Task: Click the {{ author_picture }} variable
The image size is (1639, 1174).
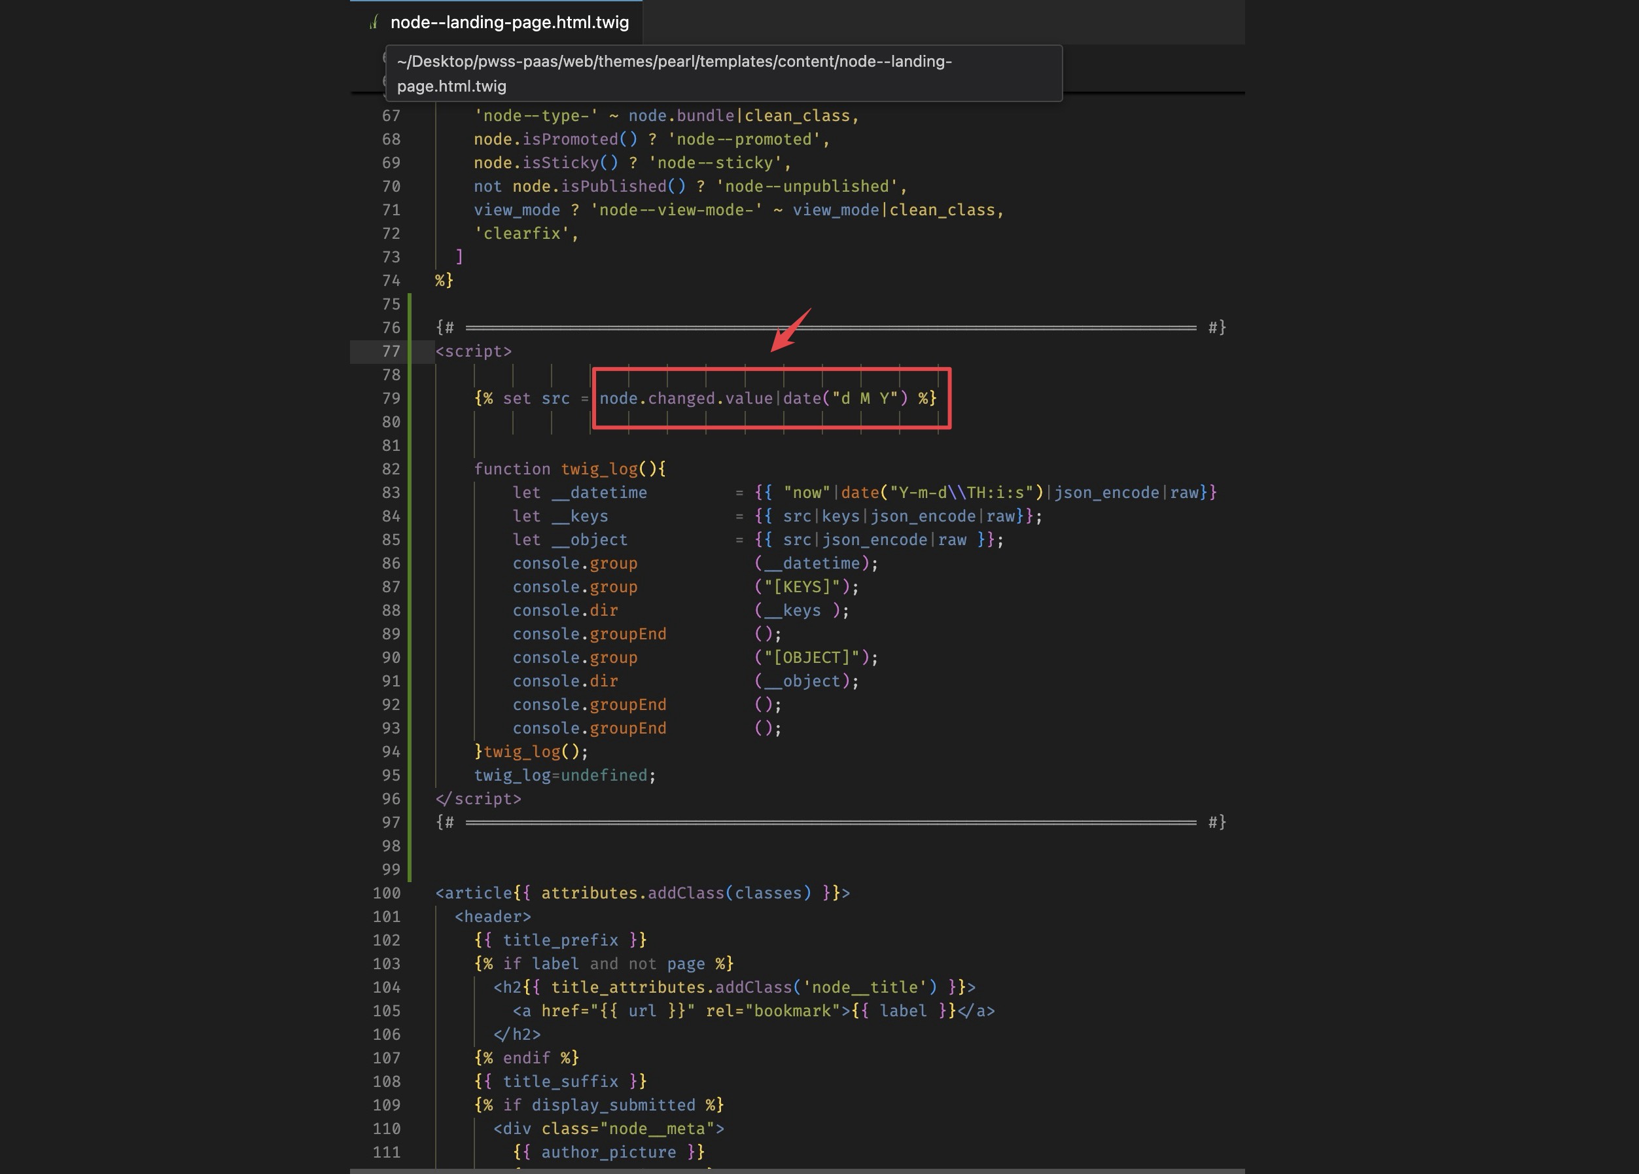Action: [608, 1152]
